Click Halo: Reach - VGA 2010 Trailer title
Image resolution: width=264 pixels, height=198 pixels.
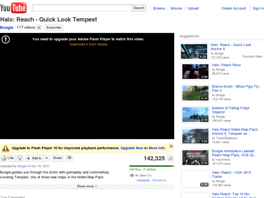pos(231,174)
